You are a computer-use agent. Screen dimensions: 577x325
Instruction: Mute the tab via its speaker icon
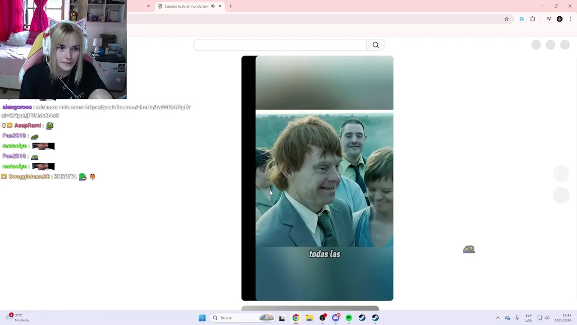click(x=212, y=6)
